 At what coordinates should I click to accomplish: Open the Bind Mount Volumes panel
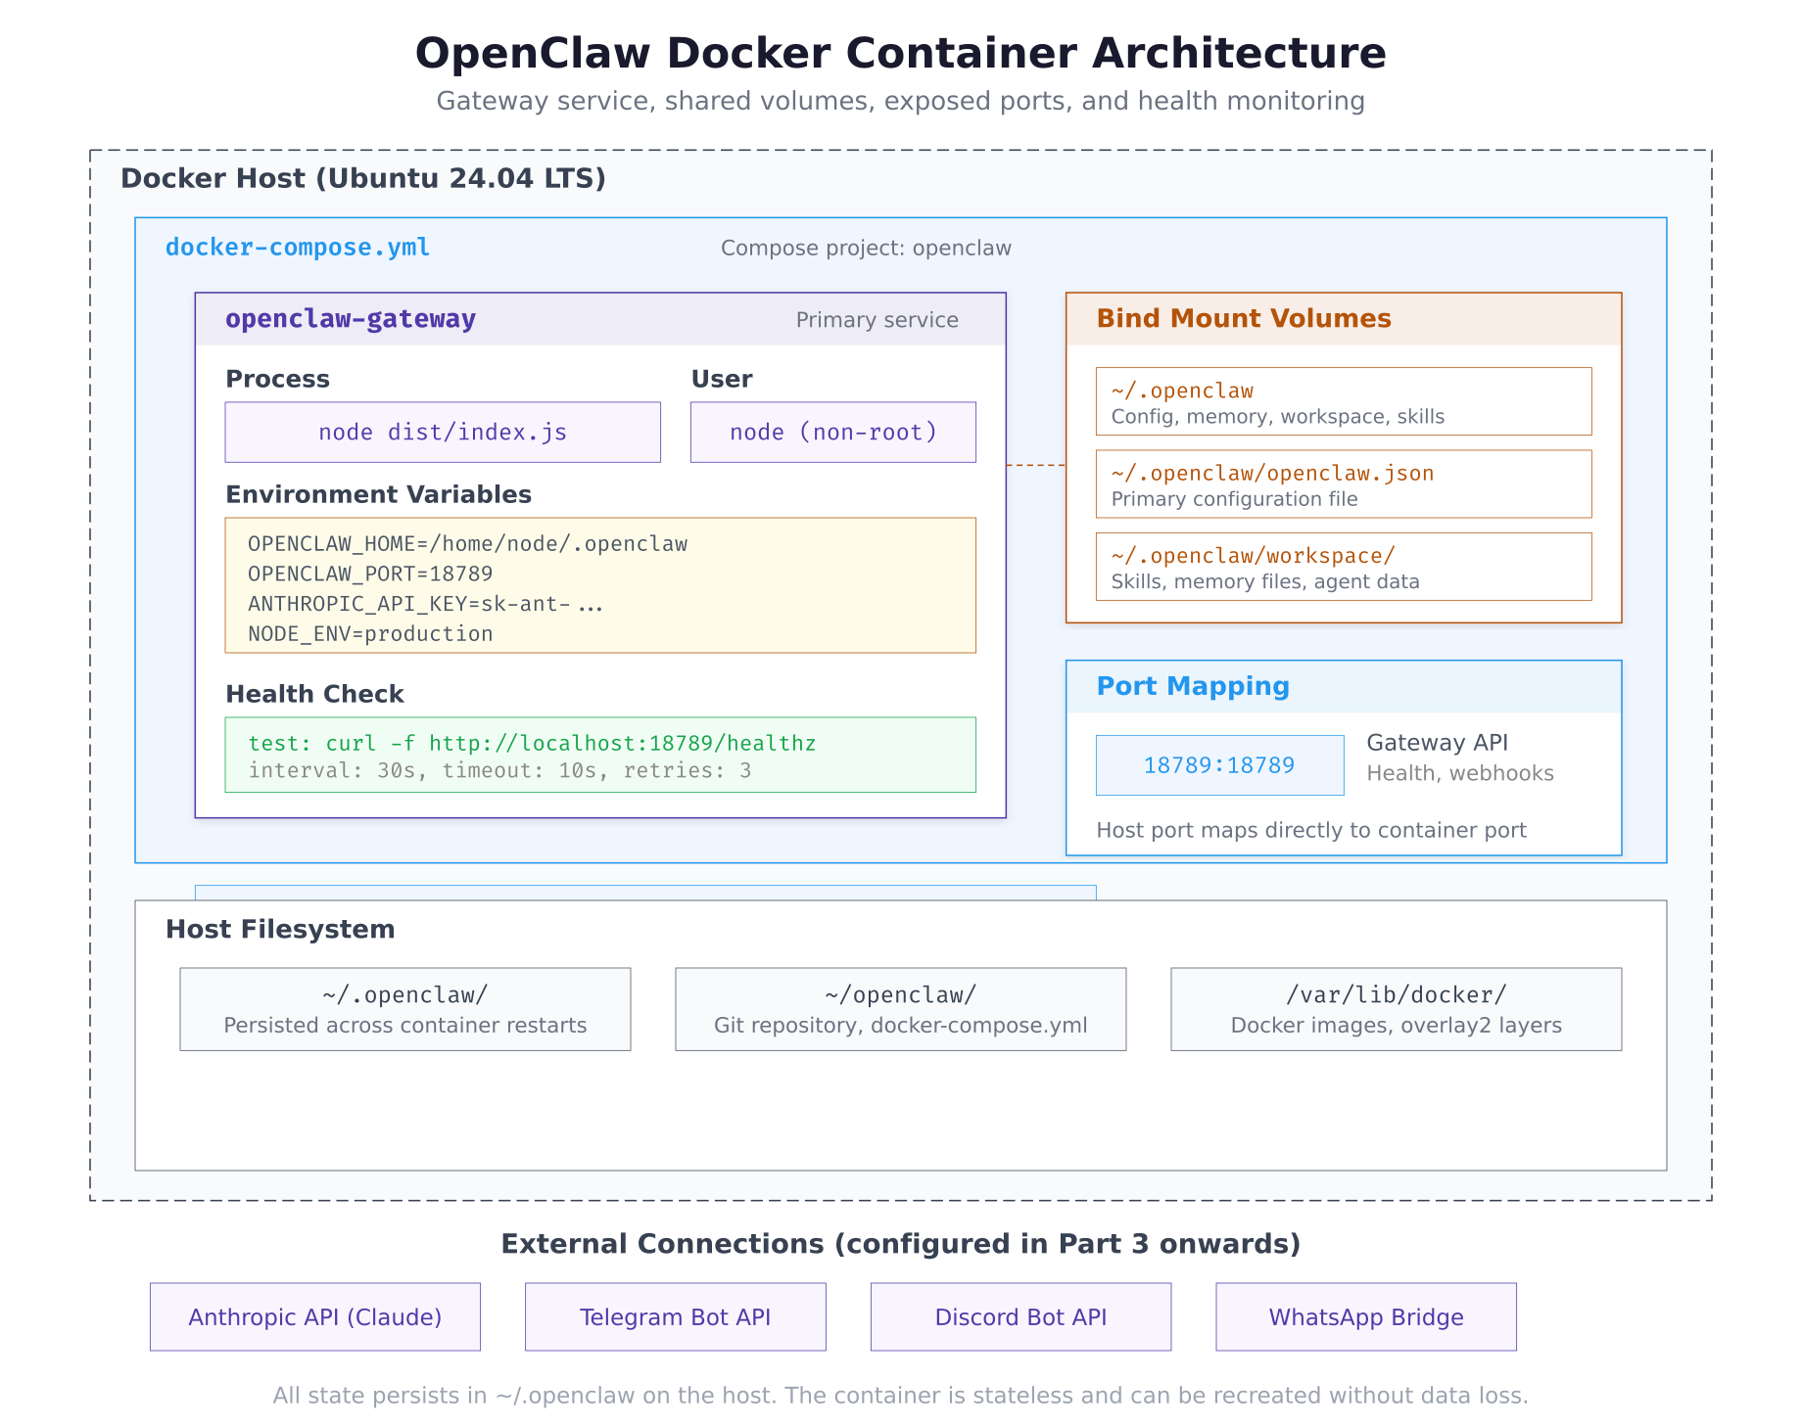tap(1243, 318)
